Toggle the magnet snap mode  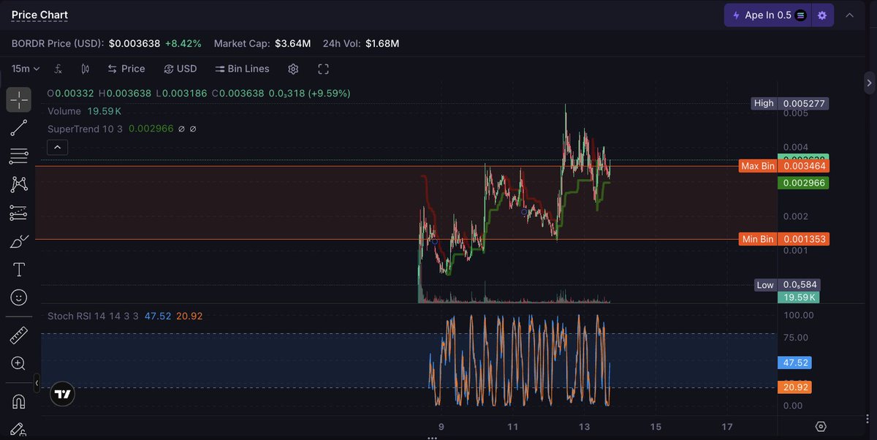[19, 401]
